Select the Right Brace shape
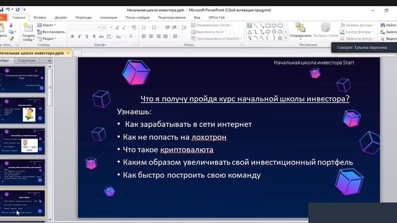This screenshot has width=397, height=223. click(274, 38)
